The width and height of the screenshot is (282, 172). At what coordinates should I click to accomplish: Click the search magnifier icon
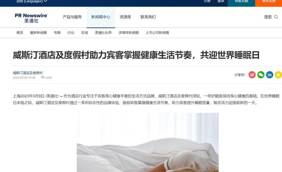coord(276,17)
